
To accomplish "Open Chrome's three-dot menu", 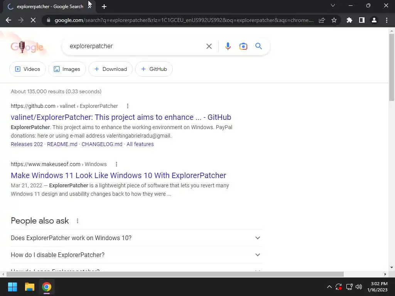I will coord(387,20).
